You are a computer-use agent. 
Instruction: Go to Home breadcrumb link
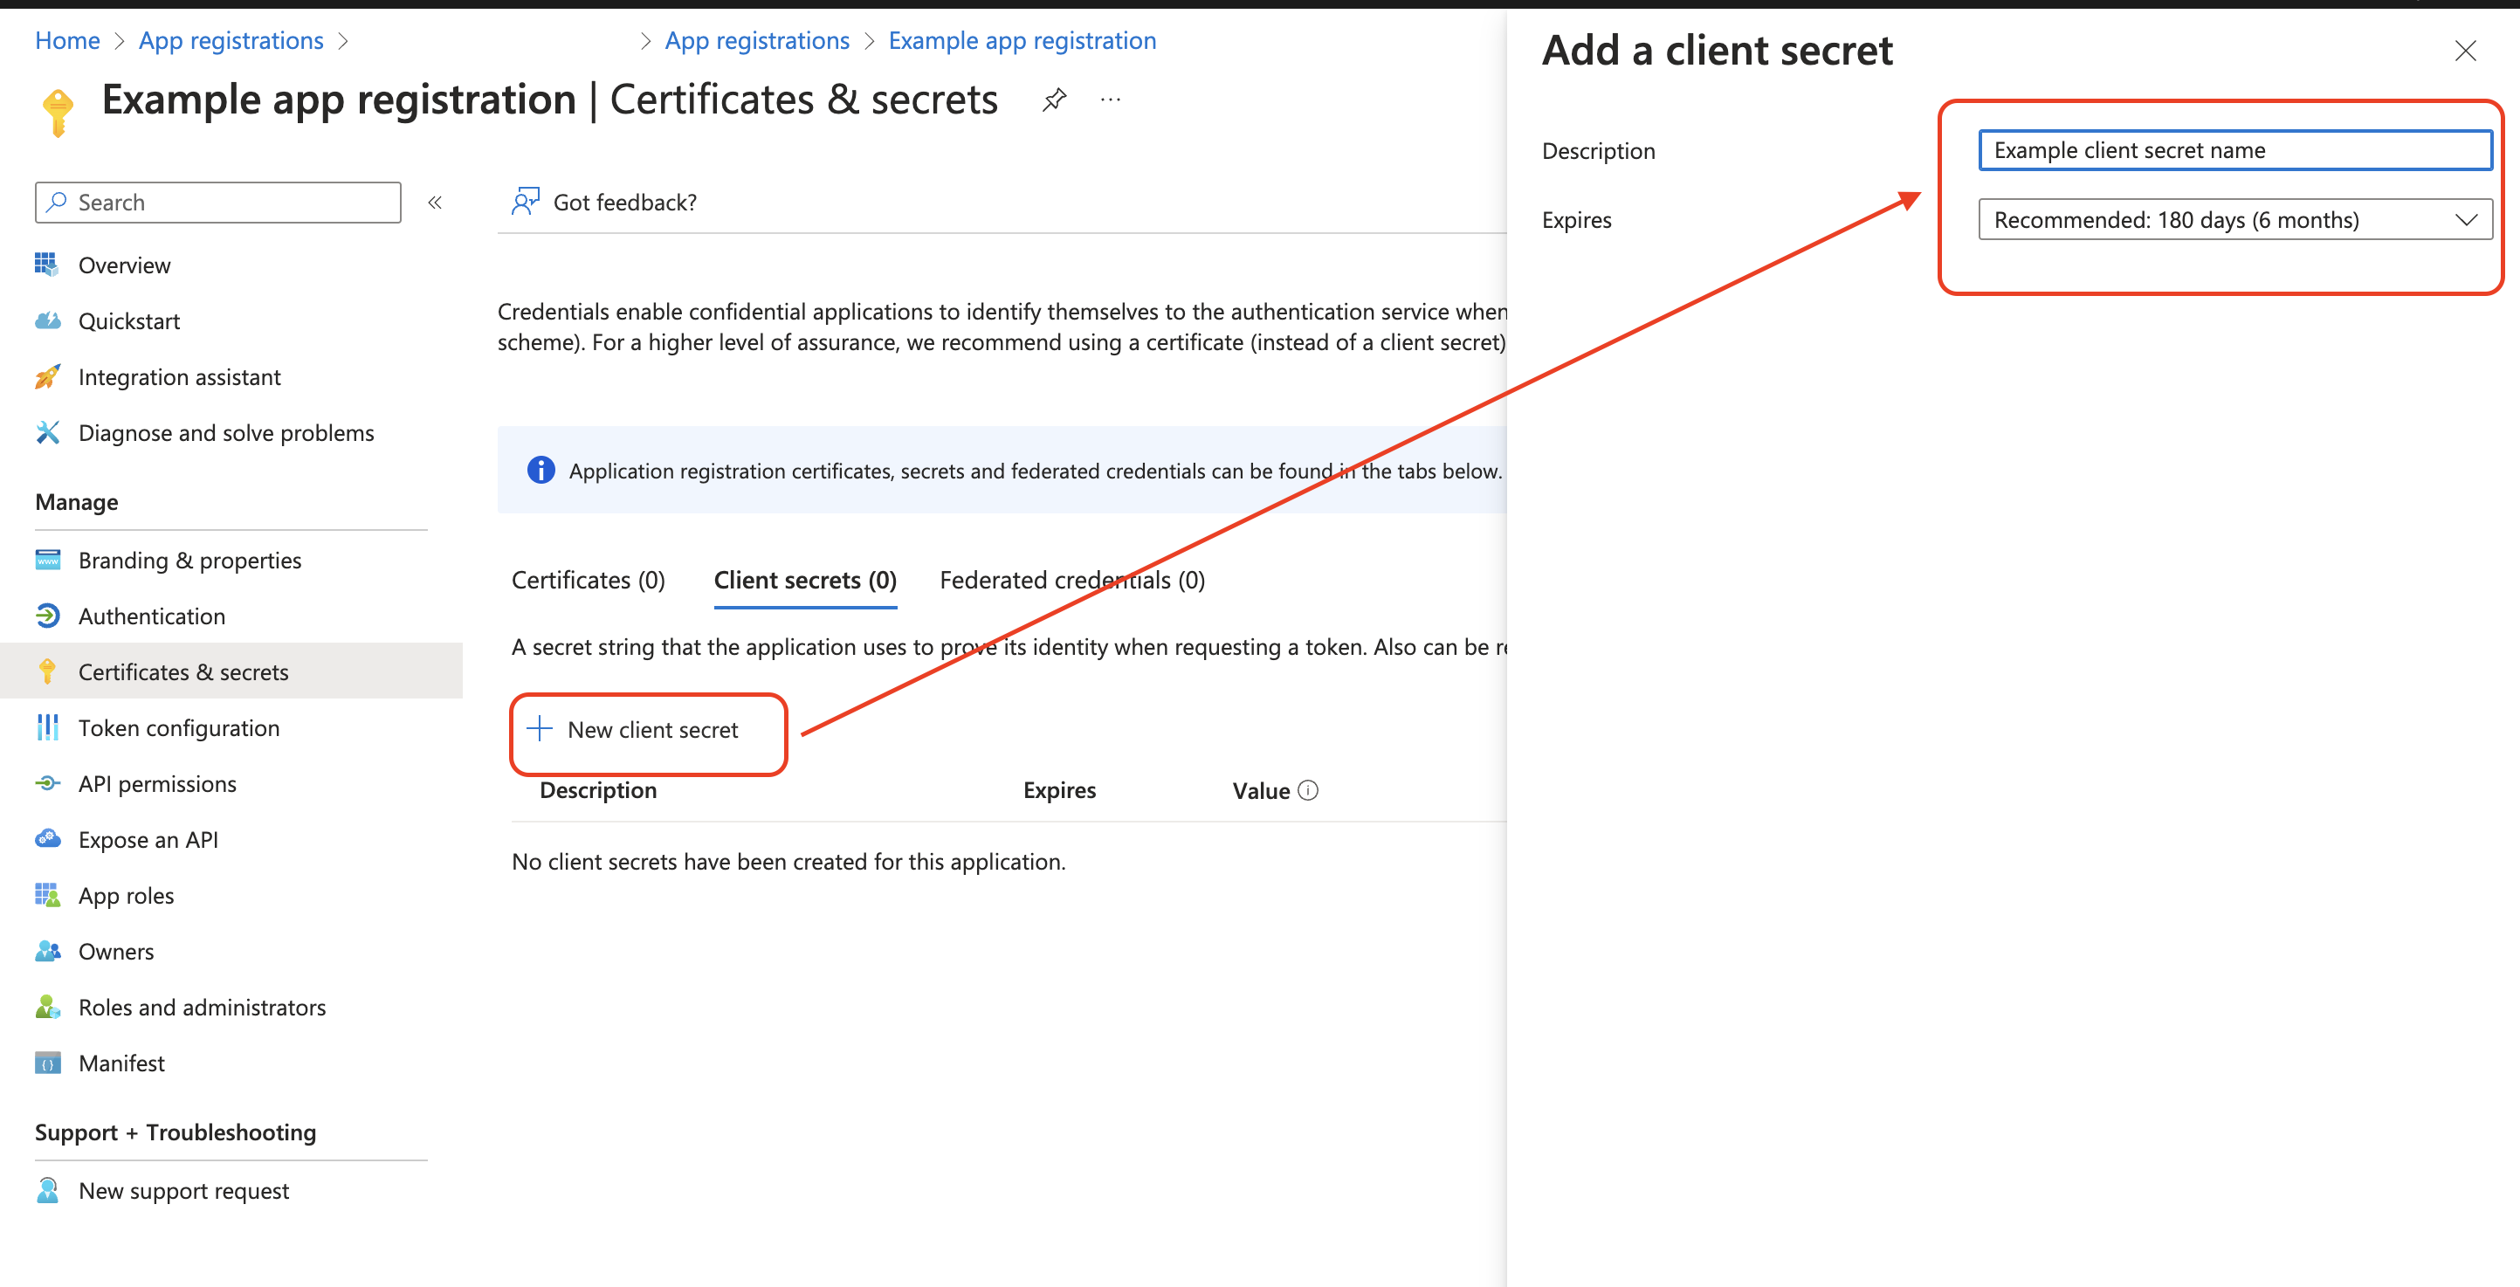[x=67, y=40]
